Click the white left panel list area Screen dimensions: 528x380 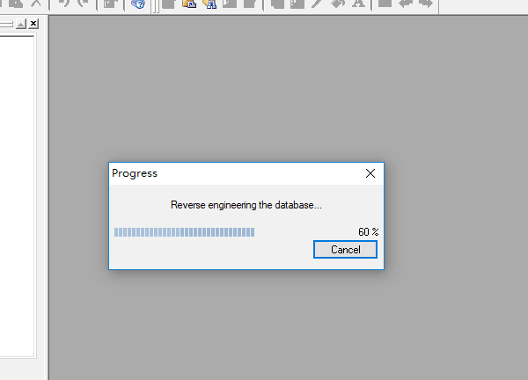tap(17, 196)
